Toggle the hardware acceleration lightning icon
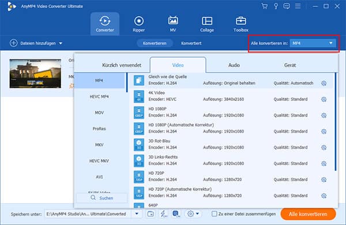 pyautogui.click(x=164, y=213)
